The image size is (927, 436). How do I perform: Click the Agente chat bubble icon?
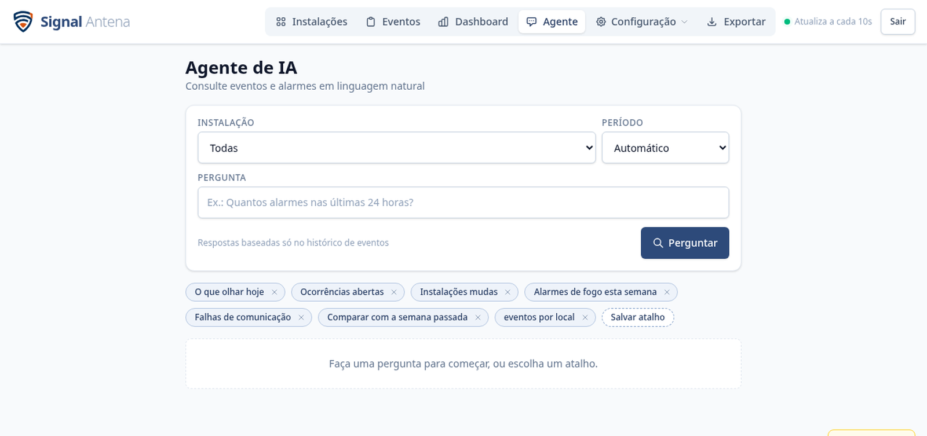(531, 22)
